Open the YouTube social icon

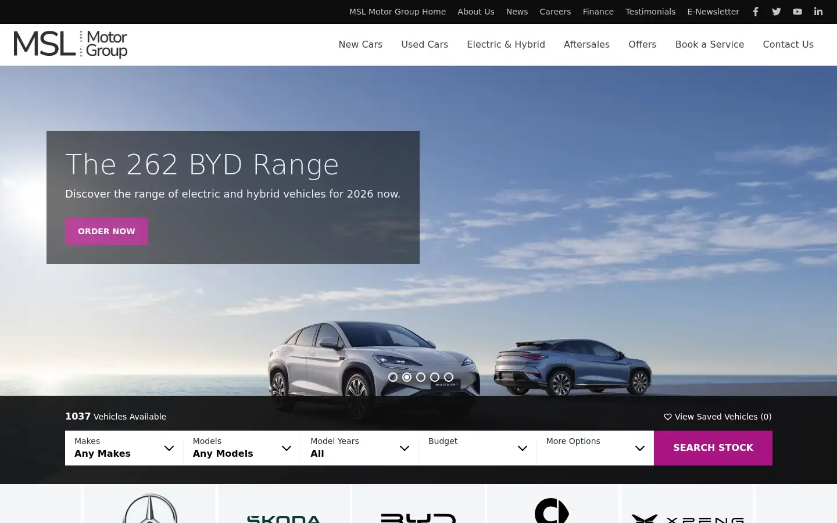797,12
